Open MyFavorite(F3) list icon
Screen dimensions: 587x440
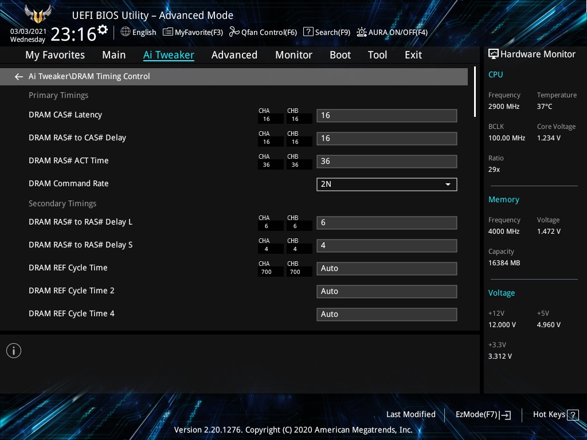pyautogui.click(x=168, y=32)
